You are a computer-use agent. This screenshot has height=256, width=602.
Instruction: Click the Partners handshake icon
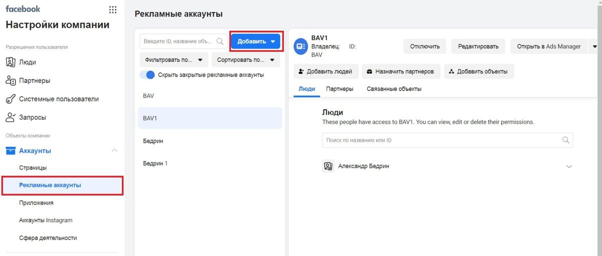(11, 80)
